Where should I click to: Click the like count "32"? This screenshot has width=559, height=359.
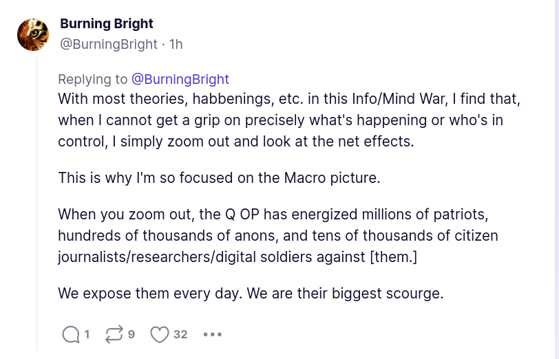[x=180, y=334]
